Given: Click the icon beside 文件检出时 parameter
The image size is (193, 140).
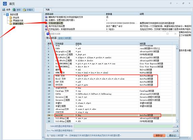Looking at the screenshot, I should (46, 29).
